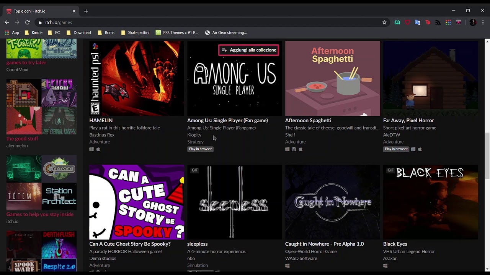Reload the itch.io page
Viewport: 490px width, 275px height.
click(28, 23)
